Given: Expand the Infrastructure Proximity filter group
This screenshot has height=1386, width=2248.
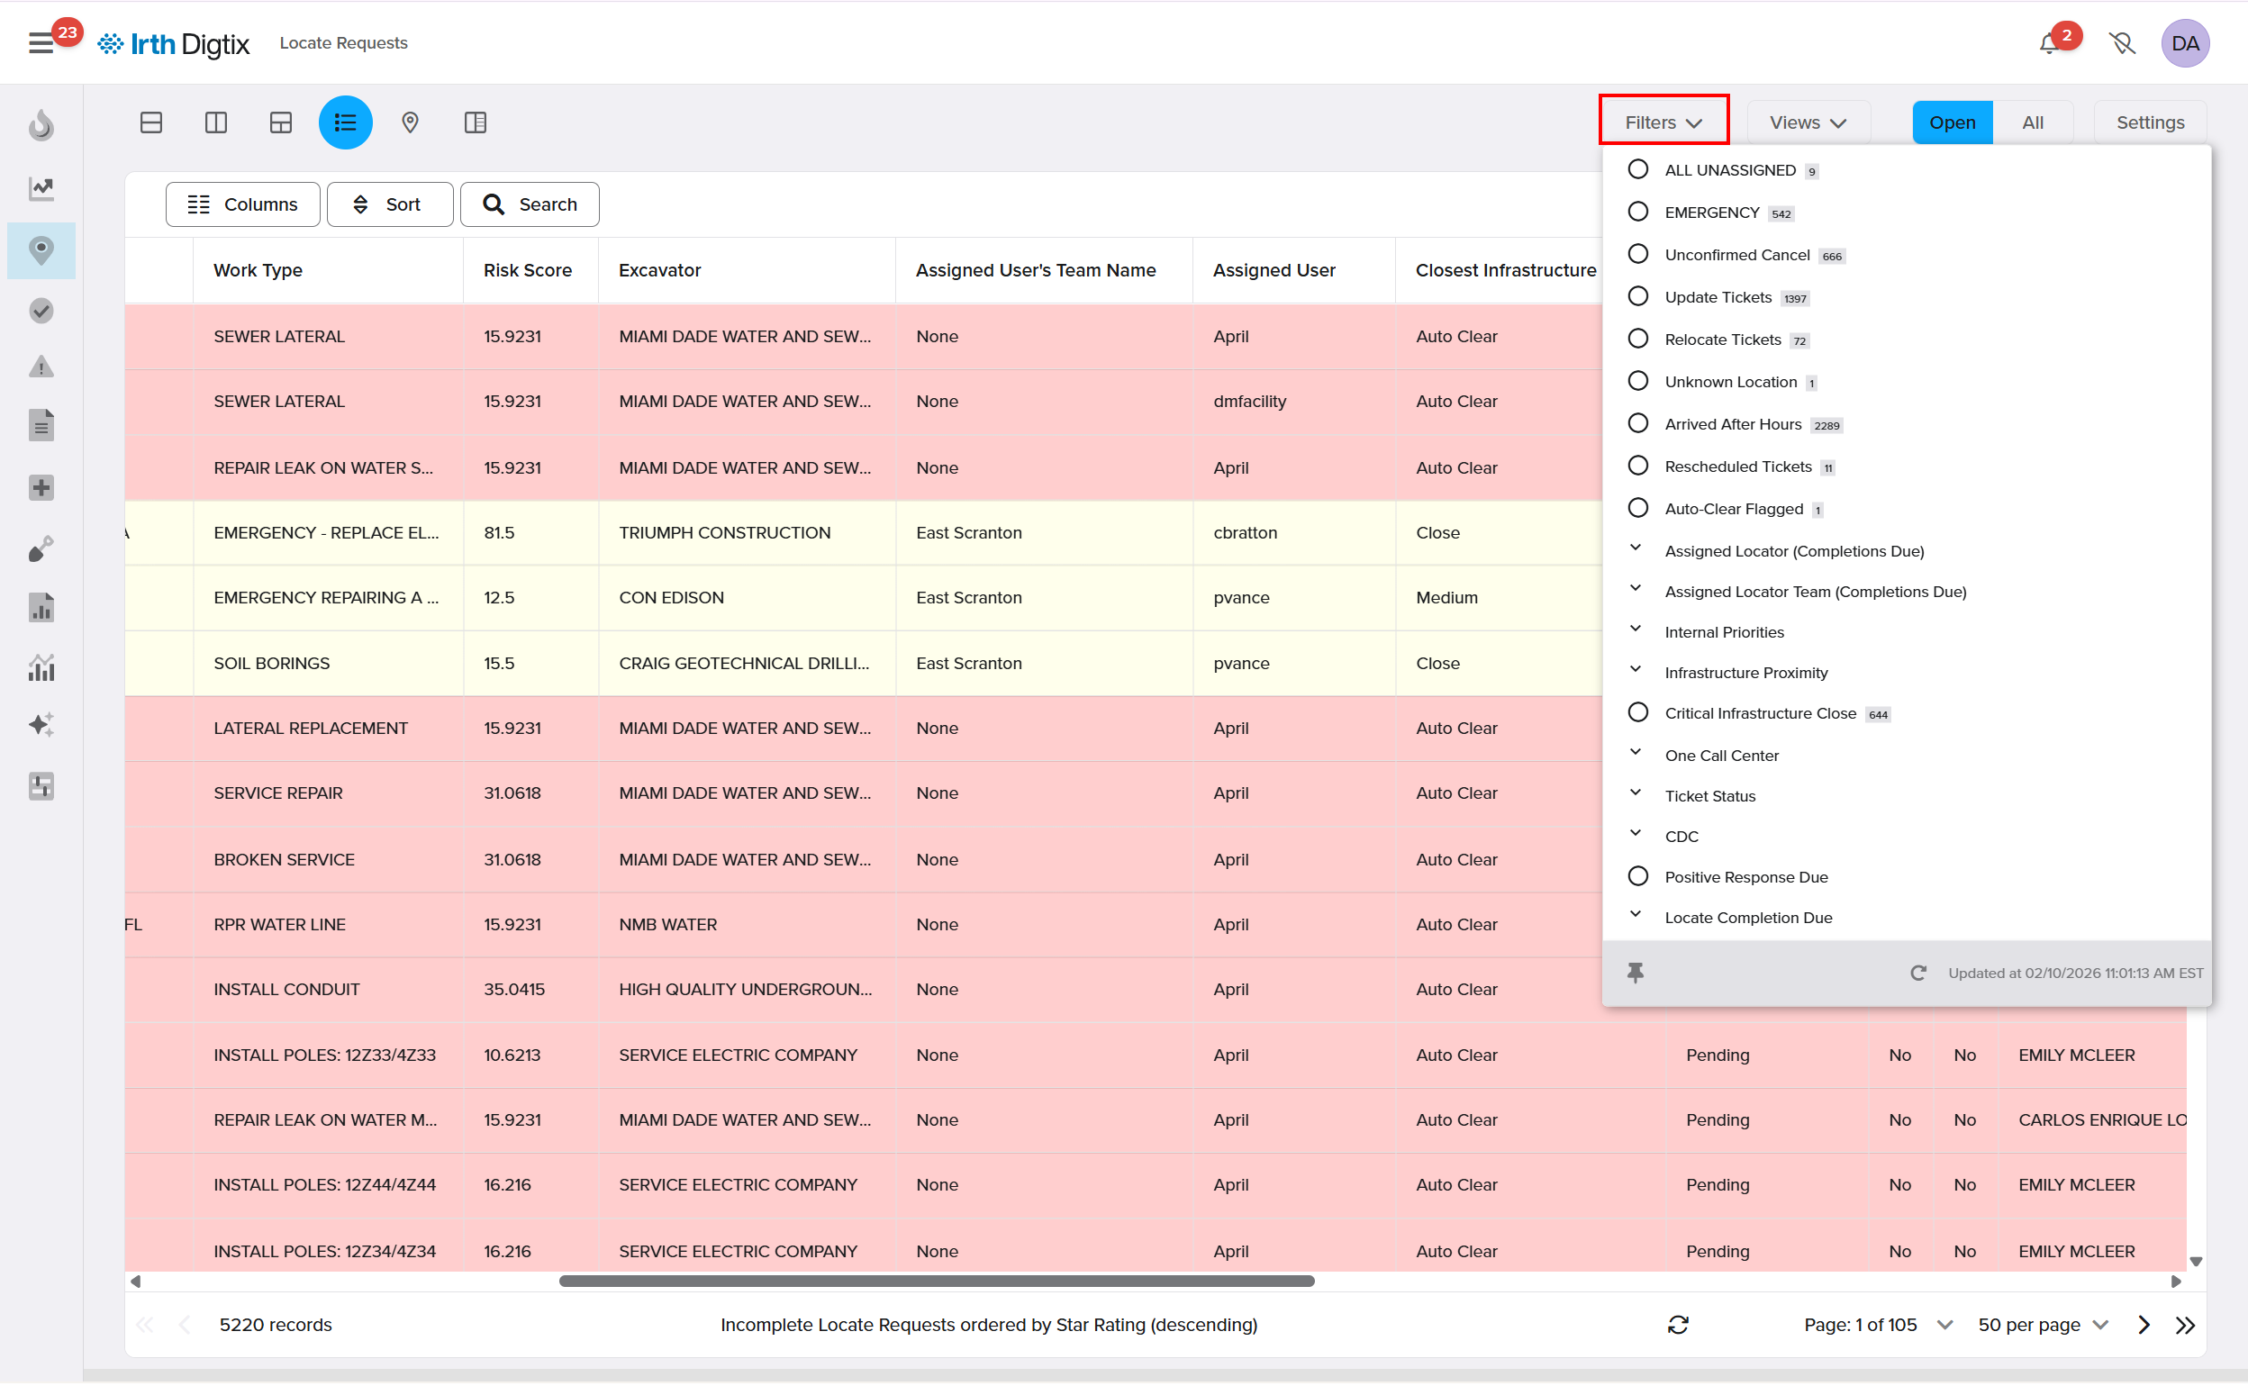Looking at the screenshot, I should click(x=1745, y=672).
